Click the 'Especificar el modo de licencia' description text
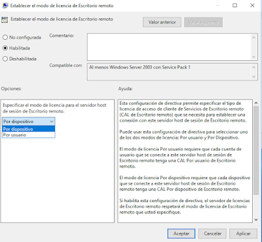This screenshot has width=262, height=242. point(54,108)
